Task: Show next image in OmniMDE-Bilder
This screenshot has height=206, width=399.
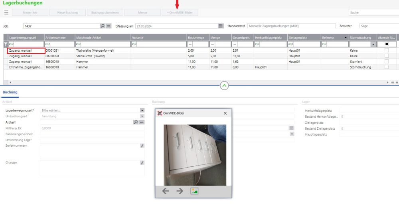Action: click(180, 191)
